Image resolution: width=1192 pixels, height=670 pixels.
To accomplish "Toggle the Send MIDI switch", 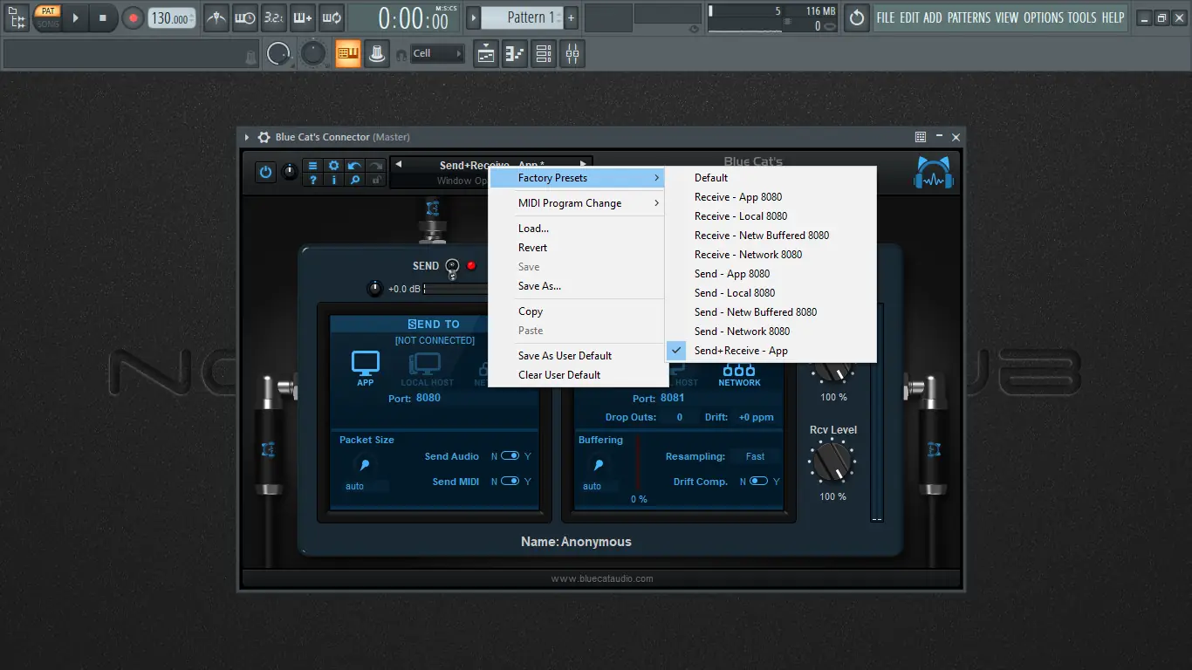I will click(x=510, y=482).
